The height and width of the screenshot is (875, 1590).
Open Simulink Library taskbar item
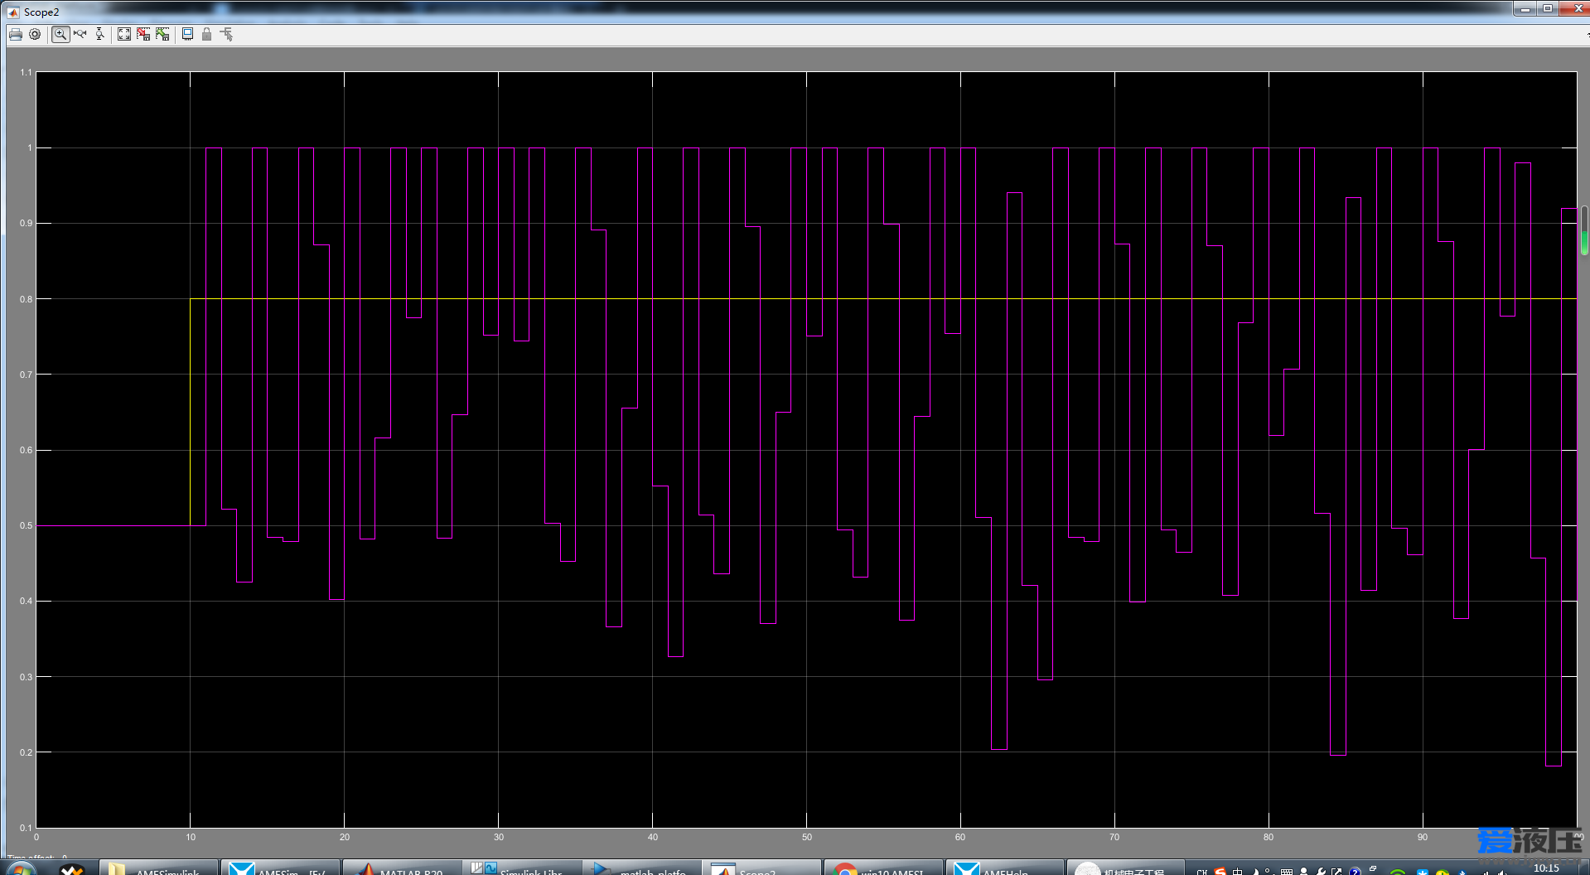click(x=522, y=868)
